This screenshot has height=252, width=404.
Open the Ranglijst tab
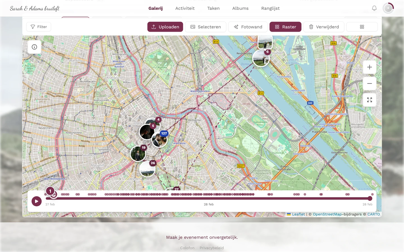(270, 8)
